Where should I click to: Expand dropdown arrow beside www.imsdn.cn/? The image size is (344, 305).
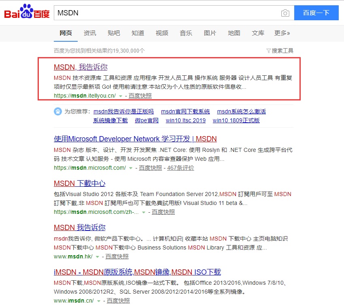99,301
